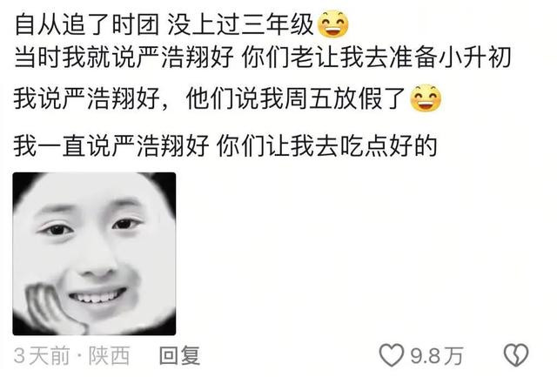Image resolution: width=557 pixels, height=377 pixels.
Task: Click the words 没上过三年级 in the first line
Action: 240,24
